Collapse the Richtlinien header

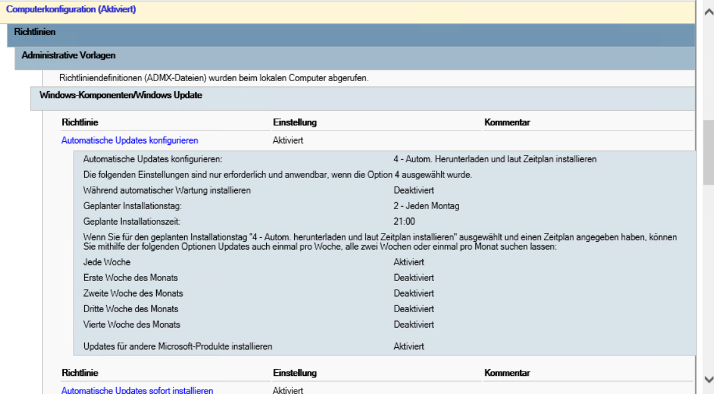tap(34, 32)
